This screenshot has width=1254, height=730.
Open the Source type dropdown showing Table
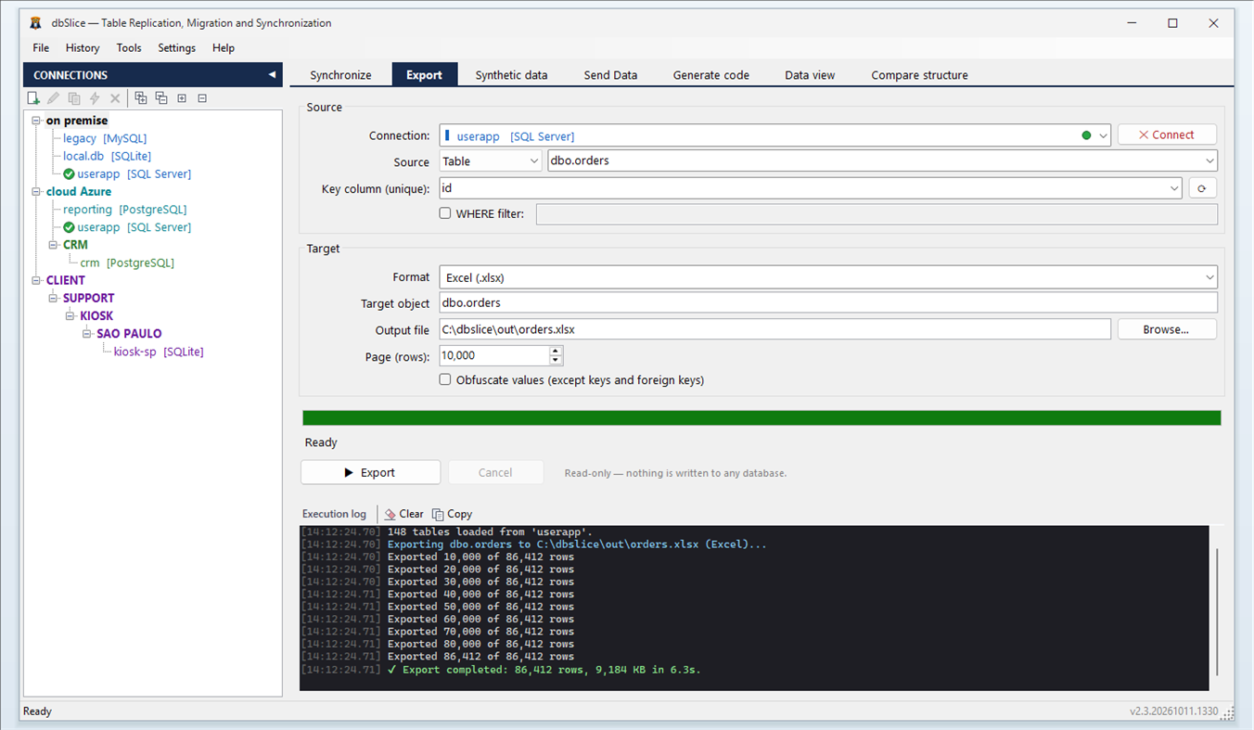click(491, 161)
